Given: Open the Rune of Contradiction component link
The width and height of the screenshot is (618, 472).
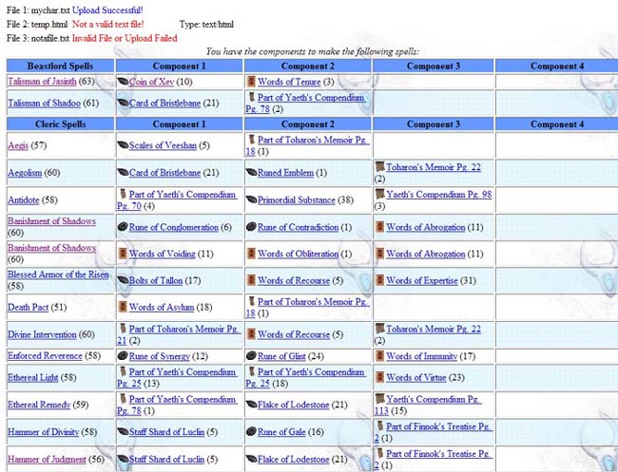Looking at the screenshot, I should pyautogui.click(x=298, y=227).
